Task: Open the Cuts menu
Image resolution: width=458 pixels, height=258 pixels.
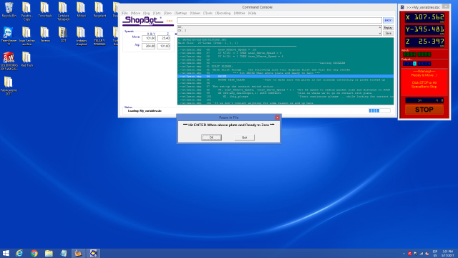Action: click(x=157, y=13)
